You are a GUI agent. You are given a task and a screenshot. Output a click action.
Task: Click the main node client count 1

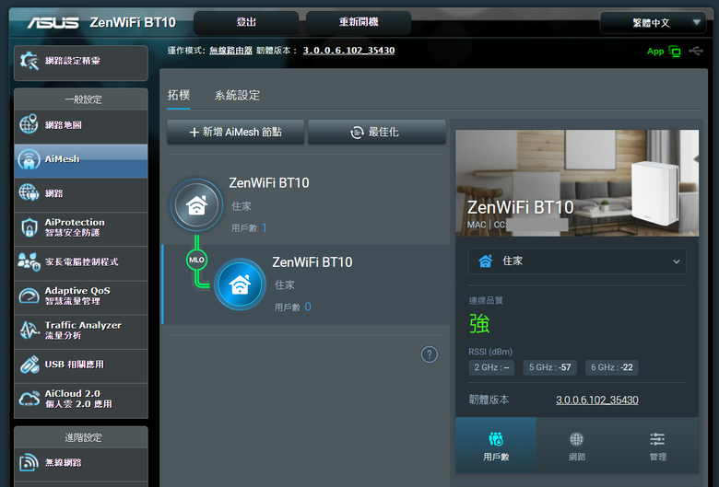[265, 227]
